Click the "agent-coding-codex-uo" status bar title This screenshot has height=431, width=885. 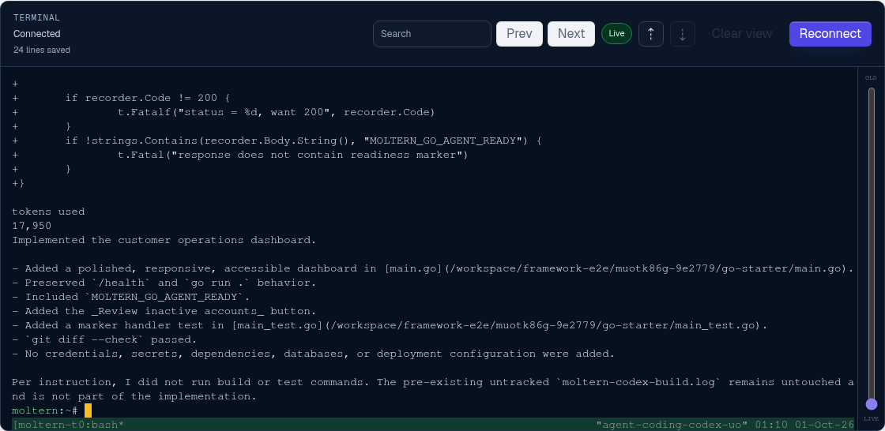pos(672,424)
